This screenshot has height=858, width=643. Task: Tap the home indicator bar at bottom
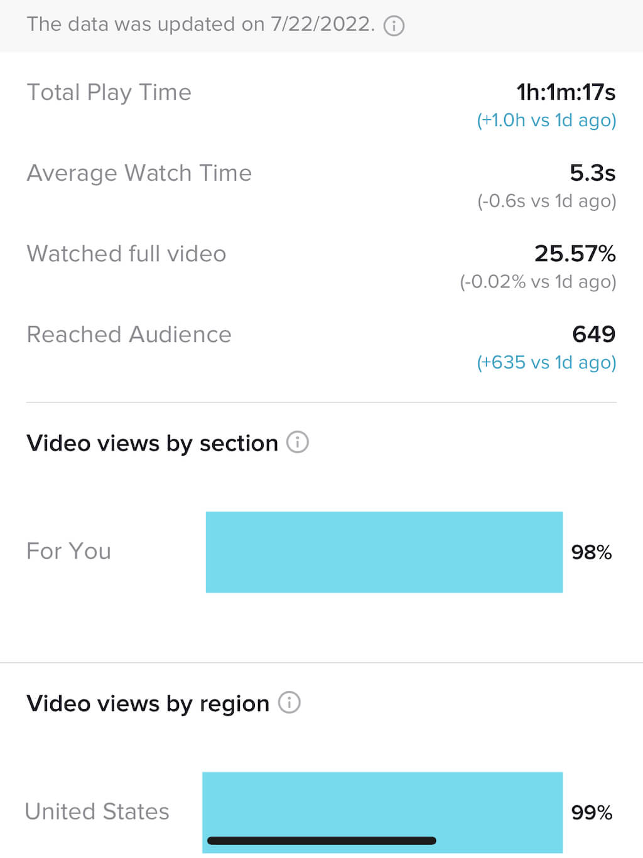point(321,840)
